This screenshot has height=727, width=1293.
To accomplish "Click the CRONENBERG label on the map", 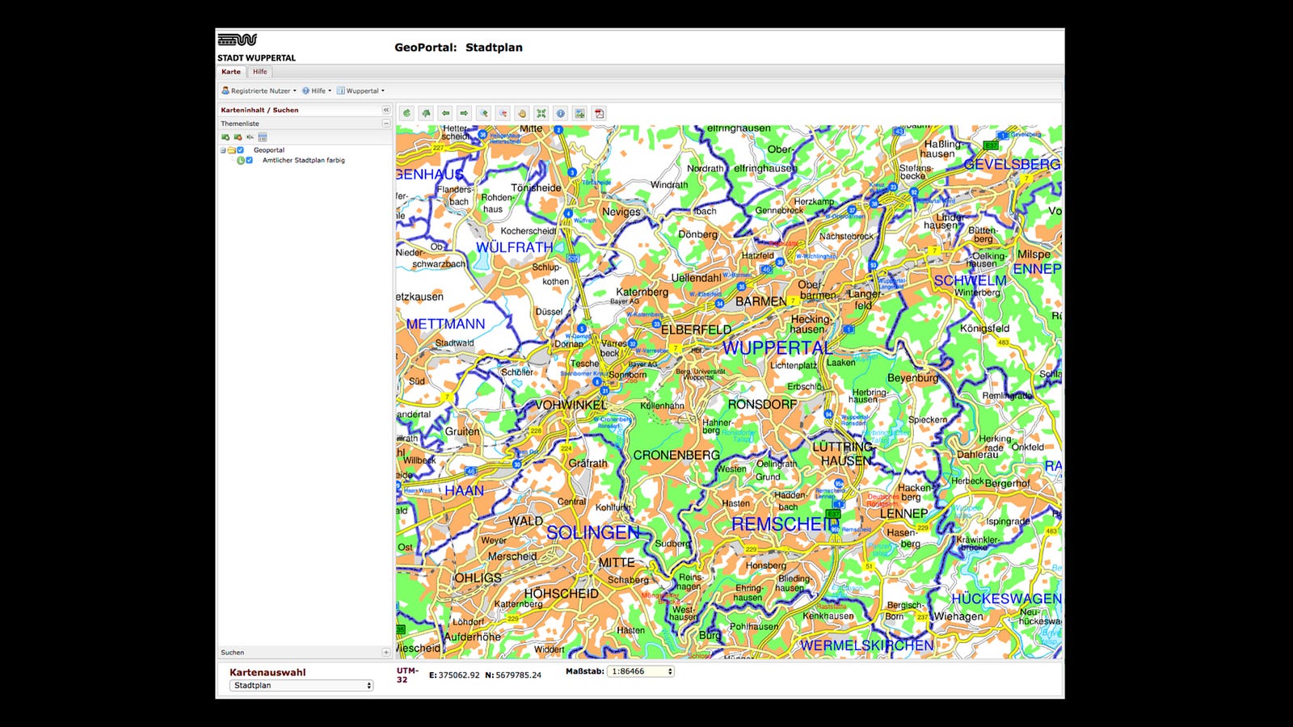I will pyautogui.click(x=676, y=456).
